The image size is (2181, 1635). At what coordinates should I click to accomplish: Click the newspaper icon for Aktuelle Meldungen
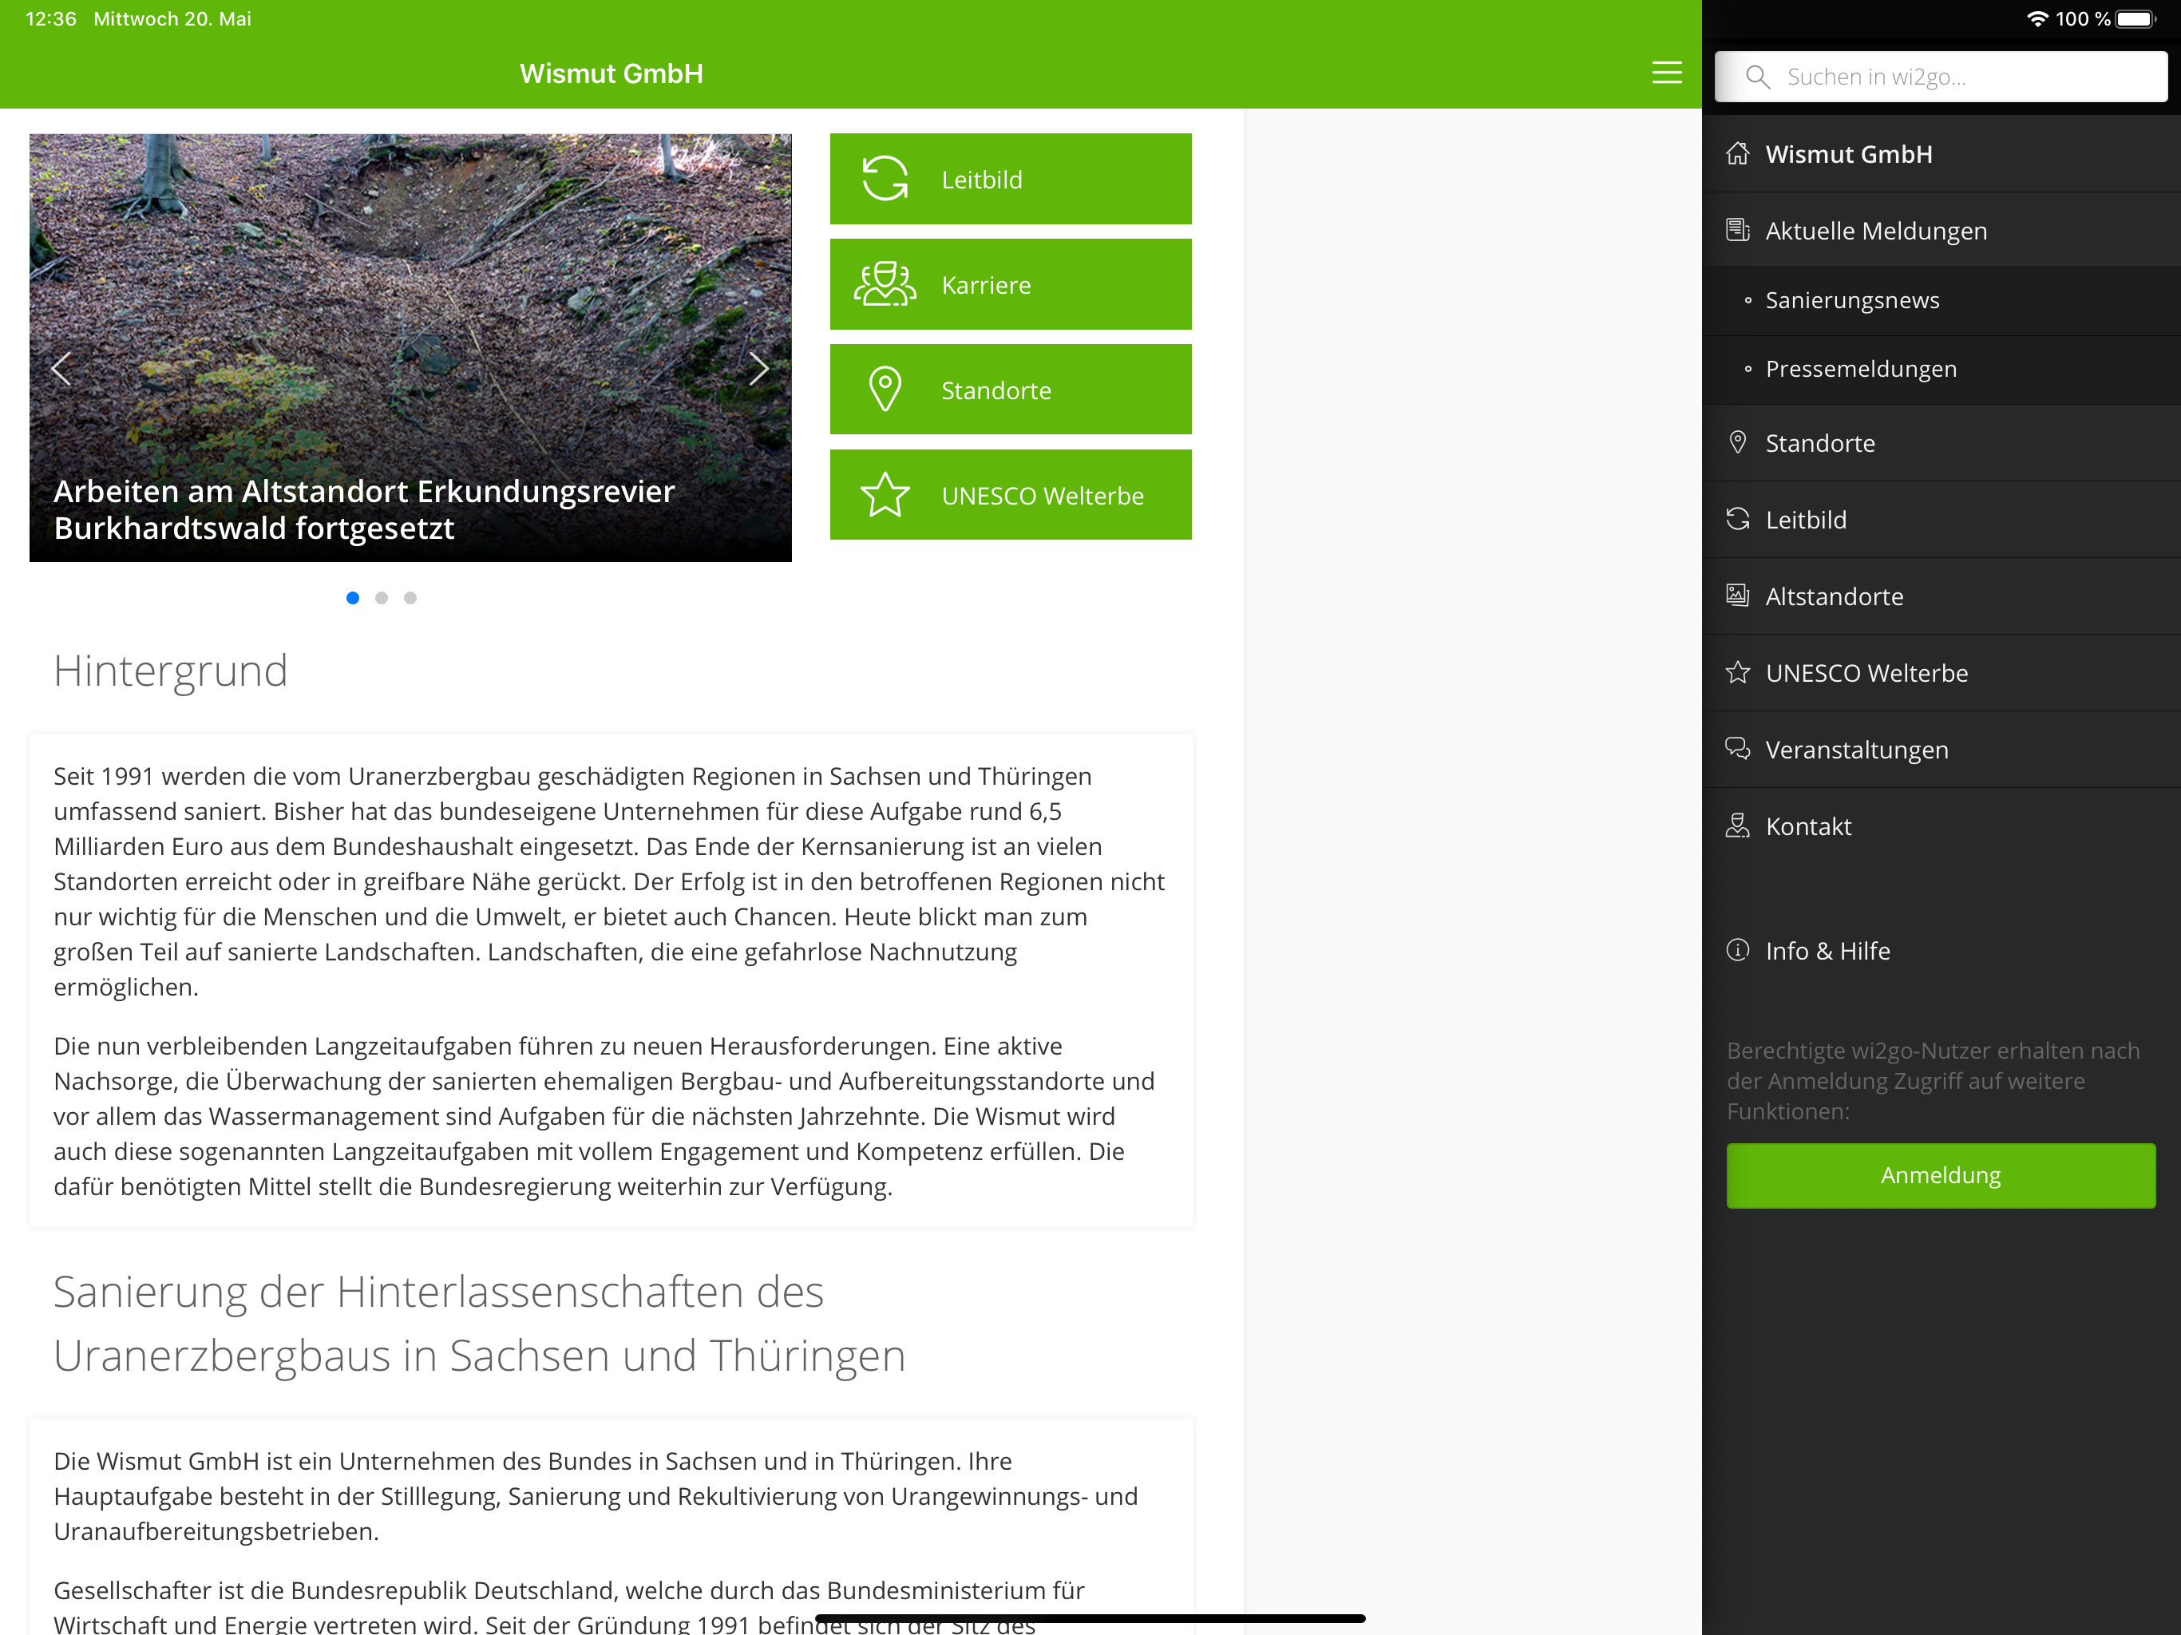(x=1737, y=230)
